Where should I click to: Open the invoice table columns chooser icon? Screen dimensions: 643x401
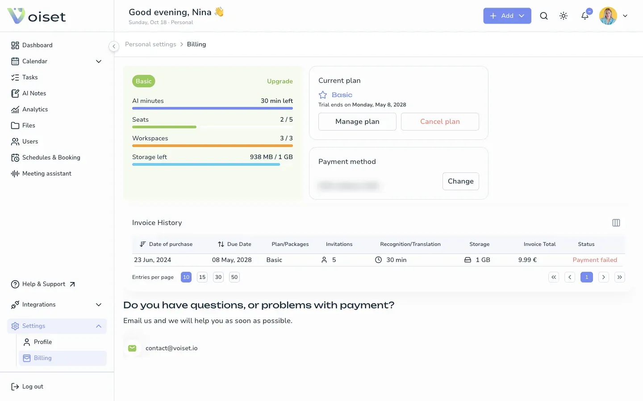[x=616, y=223]
